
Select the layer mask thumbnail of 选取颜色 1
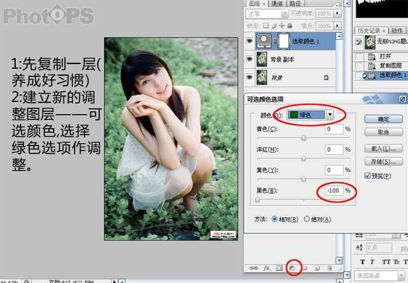(284, 41)
